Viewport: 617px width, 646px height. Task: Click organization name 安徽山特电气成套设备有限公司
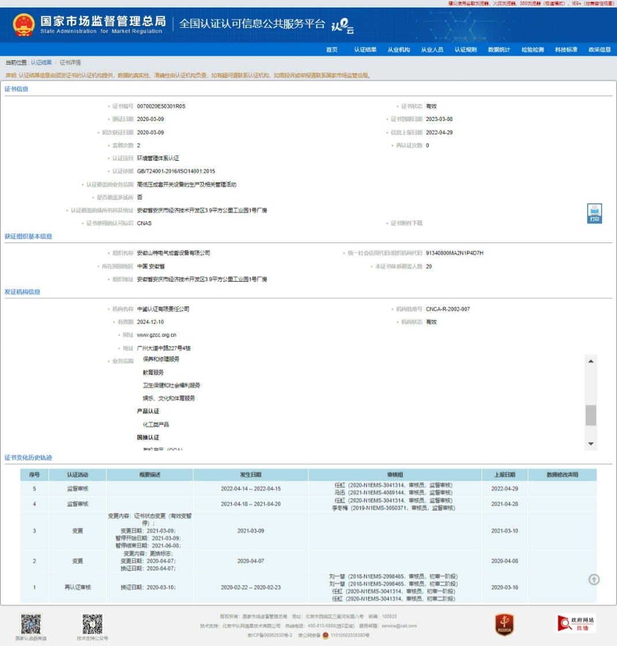pos(173,253)
